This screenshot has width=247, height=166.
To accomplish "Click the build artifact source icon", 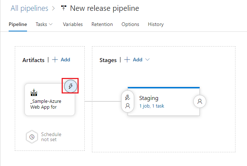I will [x=34, y=93].
